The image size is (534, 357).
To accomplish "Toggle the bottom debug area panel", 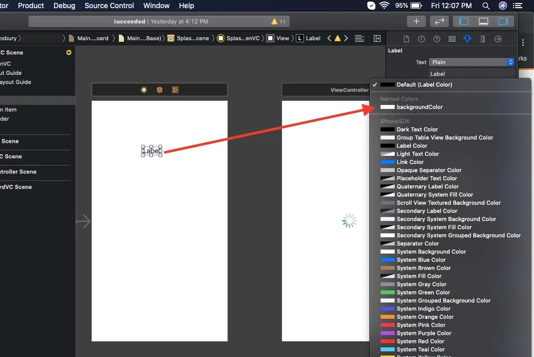I will tap(484, 21).
